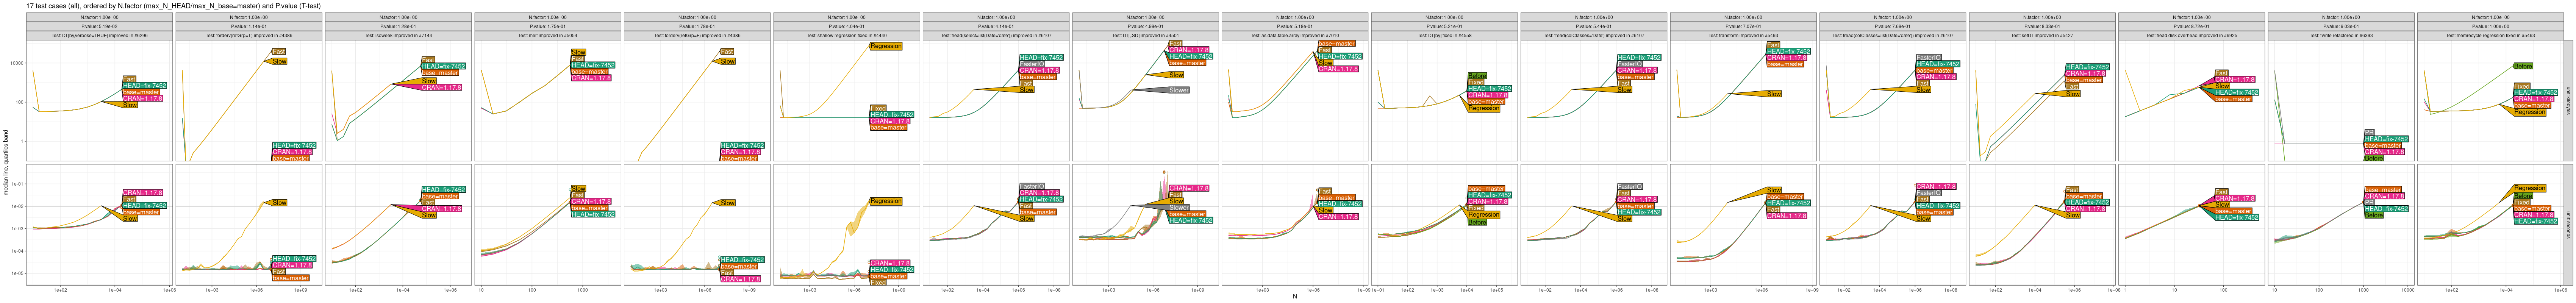The width and height of the screenshot is (2576, 303).
Task: Click the x-axis title 'N'
Action: 1294,296
